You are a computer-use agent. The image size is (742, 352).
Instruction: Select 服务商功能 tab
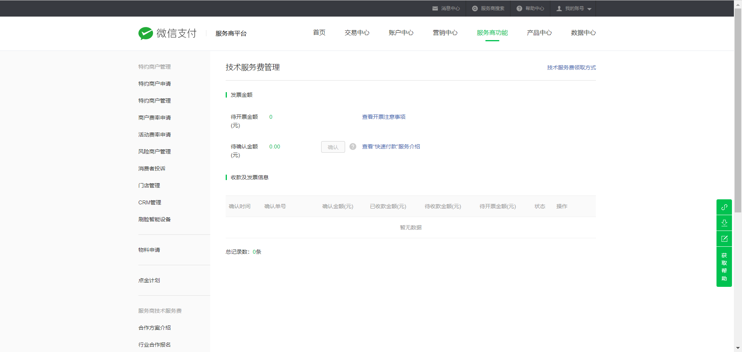[x=492, y=33]
